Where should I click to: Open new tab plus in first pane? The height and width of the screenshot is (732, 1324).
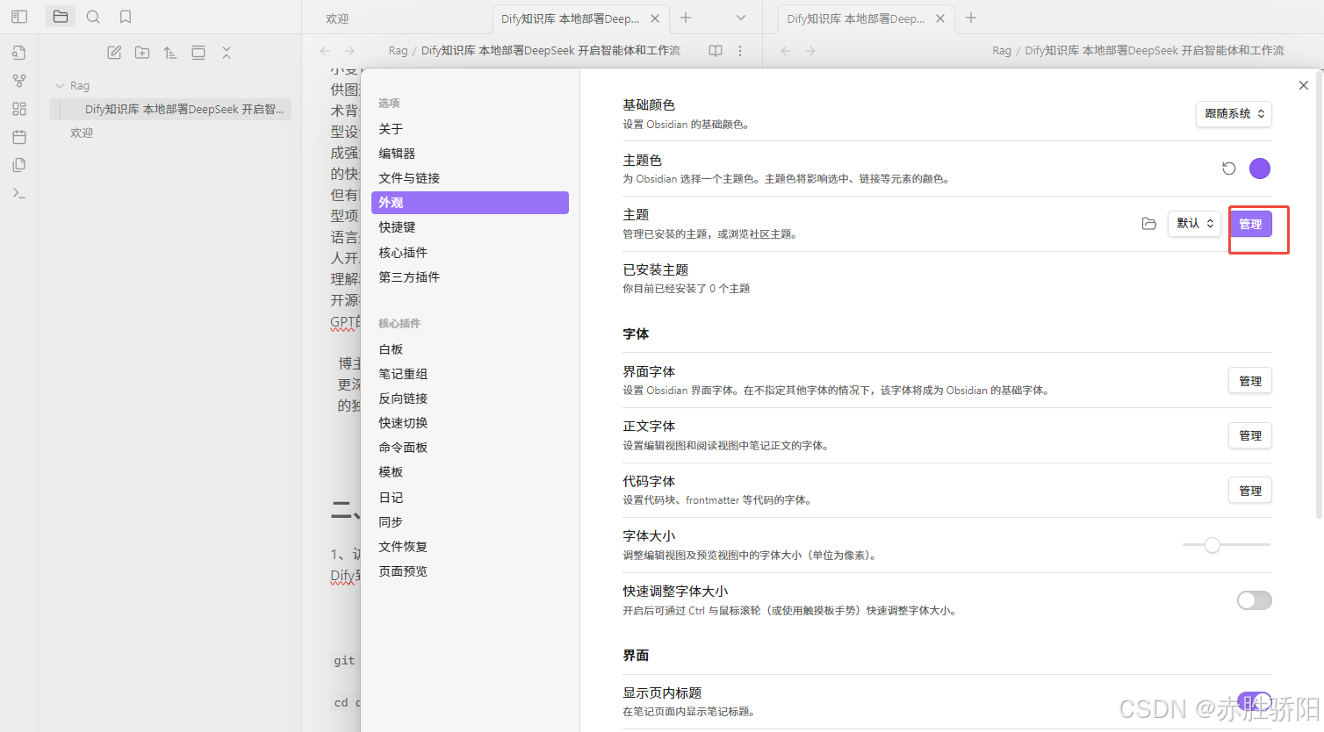[686, 18]
